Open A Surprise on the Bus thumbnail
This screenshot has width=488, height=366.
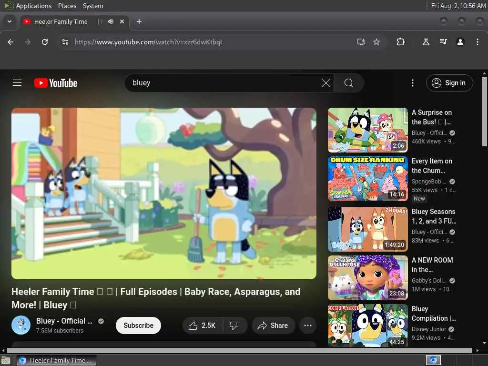pos(367,130)
